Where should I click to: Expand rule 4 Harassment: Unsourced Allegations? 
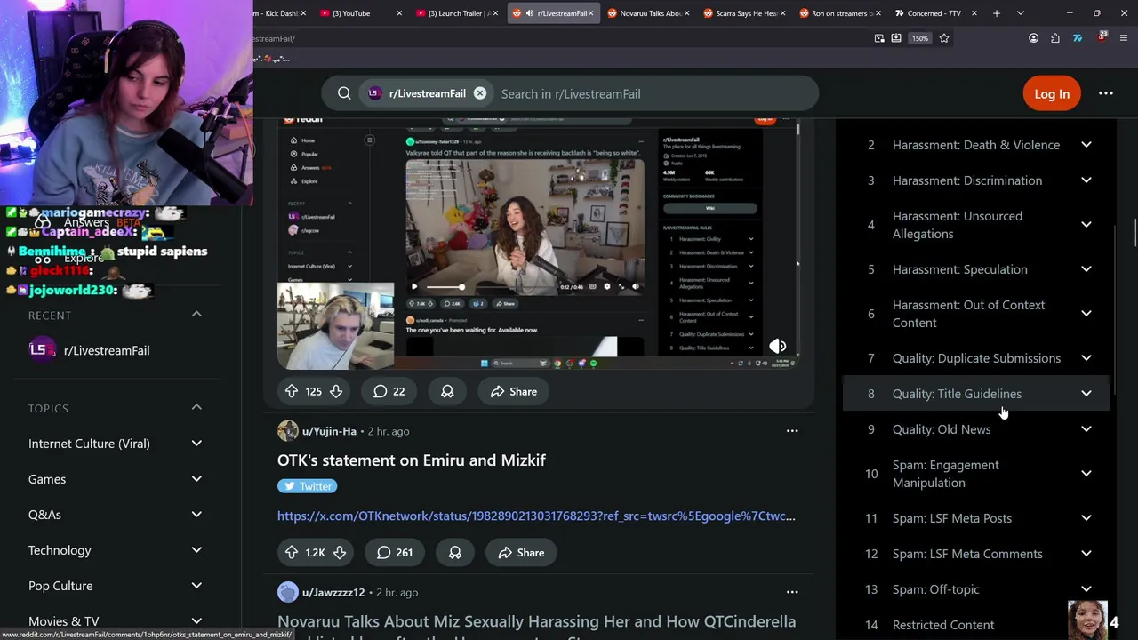tap(976, 225)
